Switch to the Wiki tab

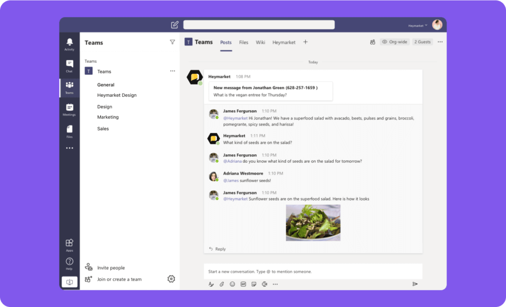pos(260,43)
